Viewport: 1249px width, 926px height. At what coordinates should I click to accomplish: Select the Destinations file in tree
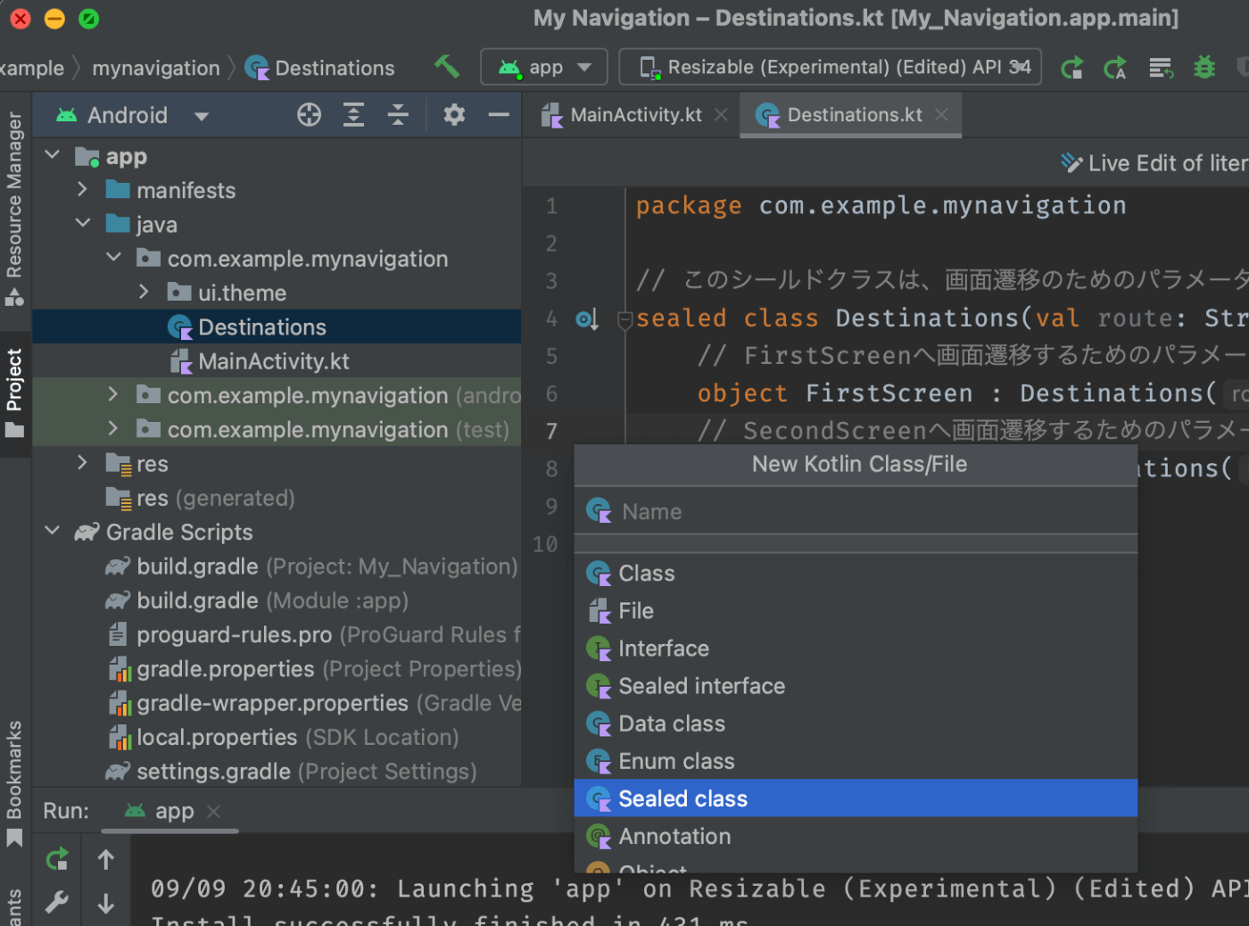click(277, 327)
